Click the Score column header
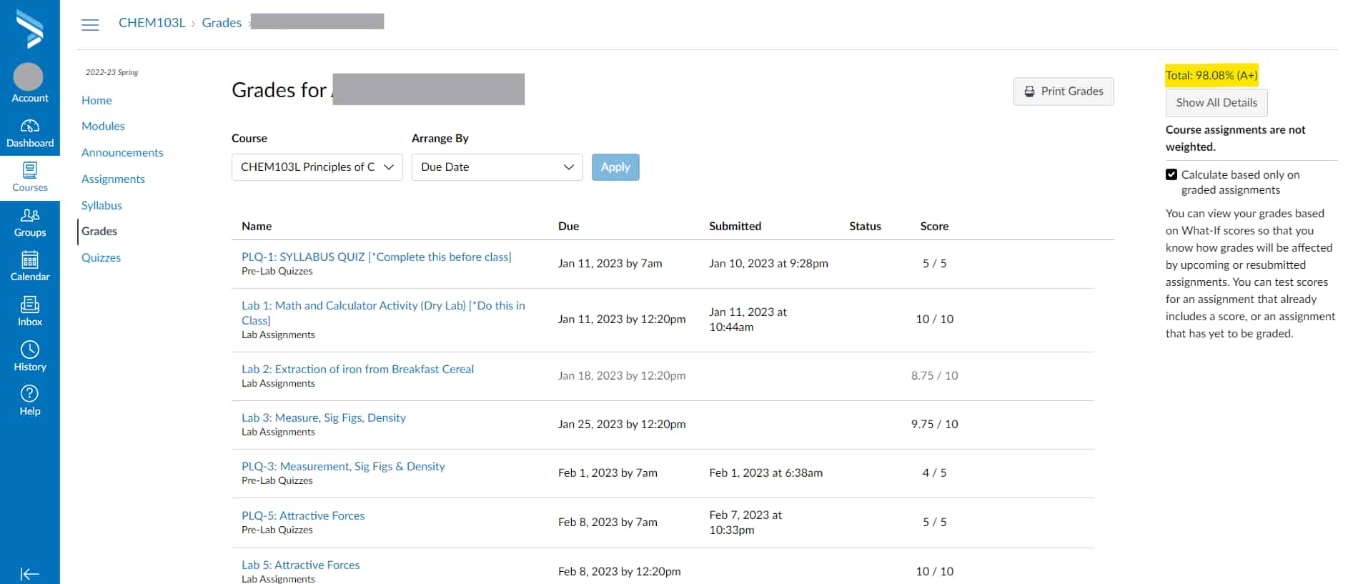Viewport: 1353px width, 584px height. coord(934,226)
